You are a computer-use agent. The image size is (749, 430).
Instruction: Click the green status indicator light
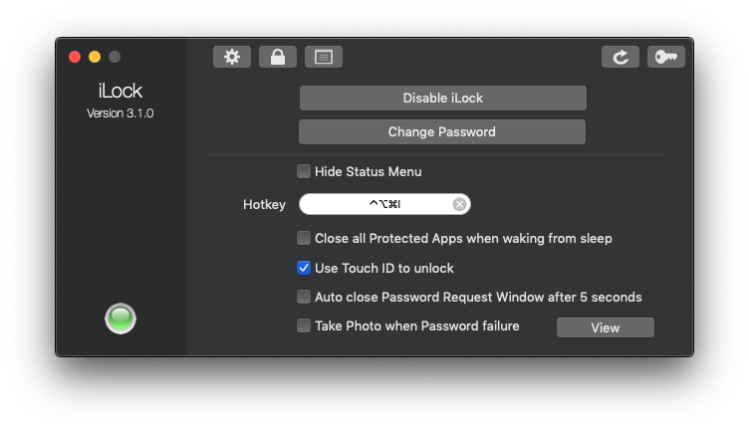pyautogui.click(x=121, y=319)
